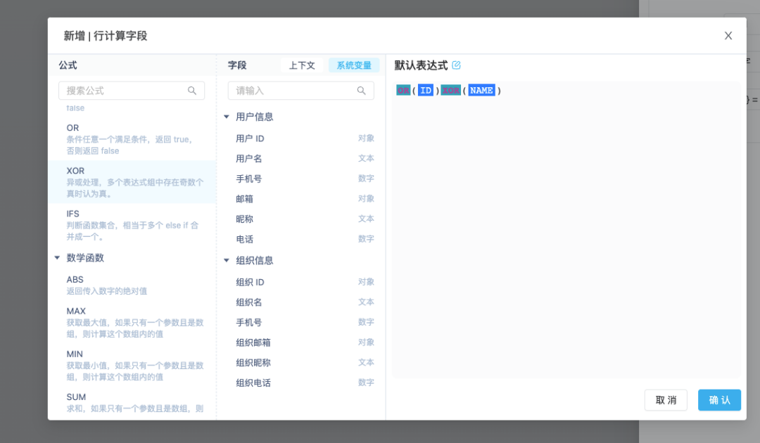This screenshot has width=760, height=443.
Task: Select the ID token in the expression
Action: click(x=426, y=91)
